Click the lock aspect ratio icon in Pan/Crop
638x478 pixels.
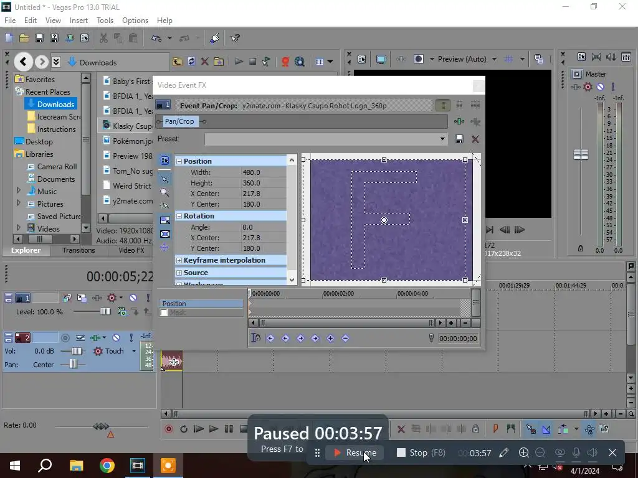(x=164, y=220)
